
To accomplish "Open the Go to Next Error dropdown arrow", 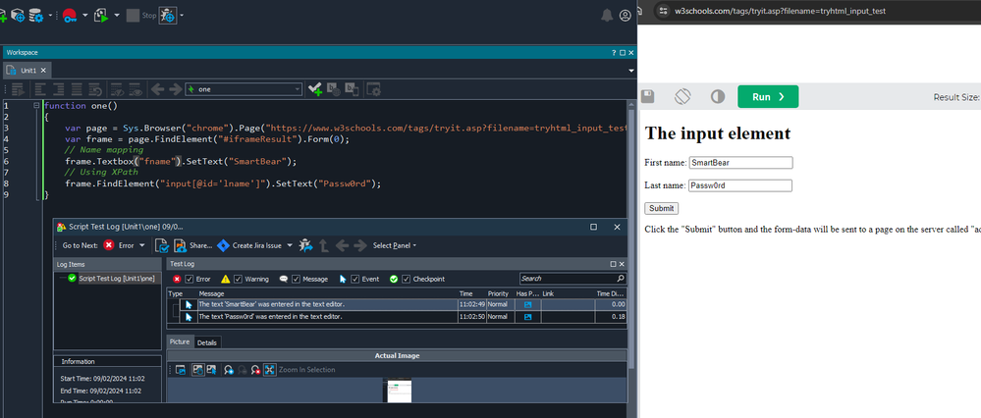I will click(142, 245).
